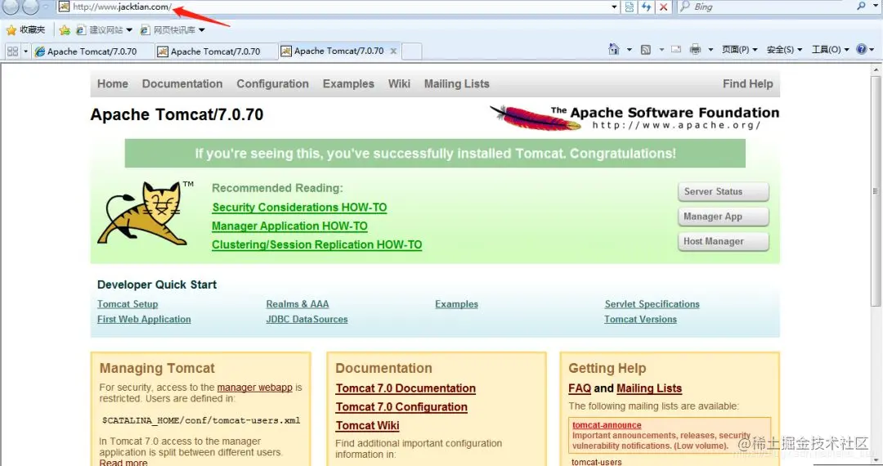Open the Wiki nav item
Viewport: 883px width, 466px height.
[x=399, y=84]
